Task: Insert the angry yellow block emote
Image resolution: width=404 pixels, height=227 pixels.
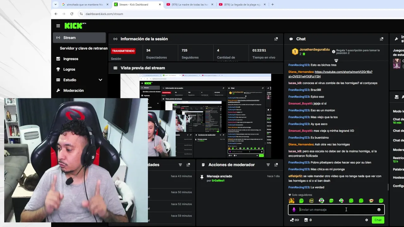Action: coord(311,201)
